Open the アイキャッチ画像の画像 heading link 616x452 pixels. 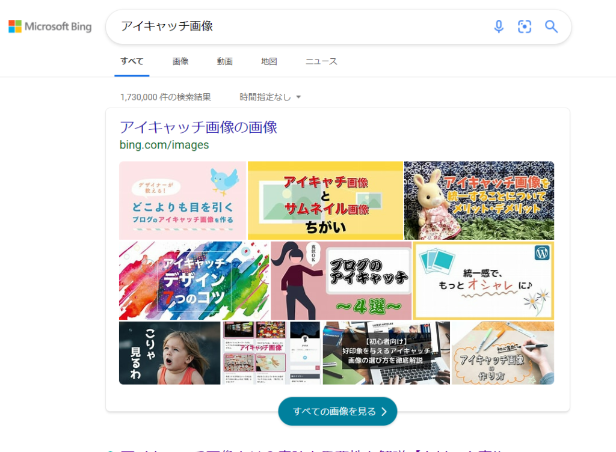tap(199, 127)
